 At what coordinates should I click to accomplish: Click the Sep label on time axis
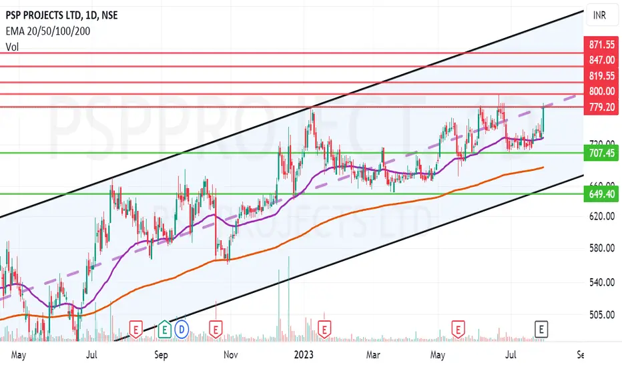(x=161, y=355)
